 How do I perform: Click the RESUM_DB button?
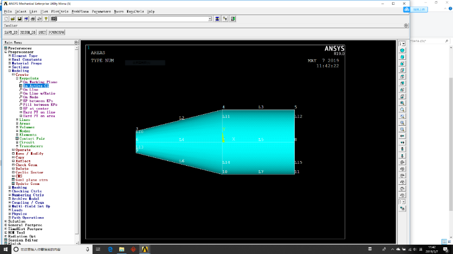pyautogui.click(x=28, y=32)
